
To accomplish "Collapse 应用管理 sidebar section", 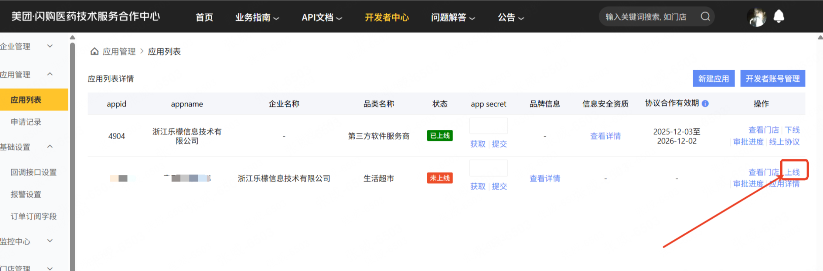I will pyautogui.click(x=27, y=74).
